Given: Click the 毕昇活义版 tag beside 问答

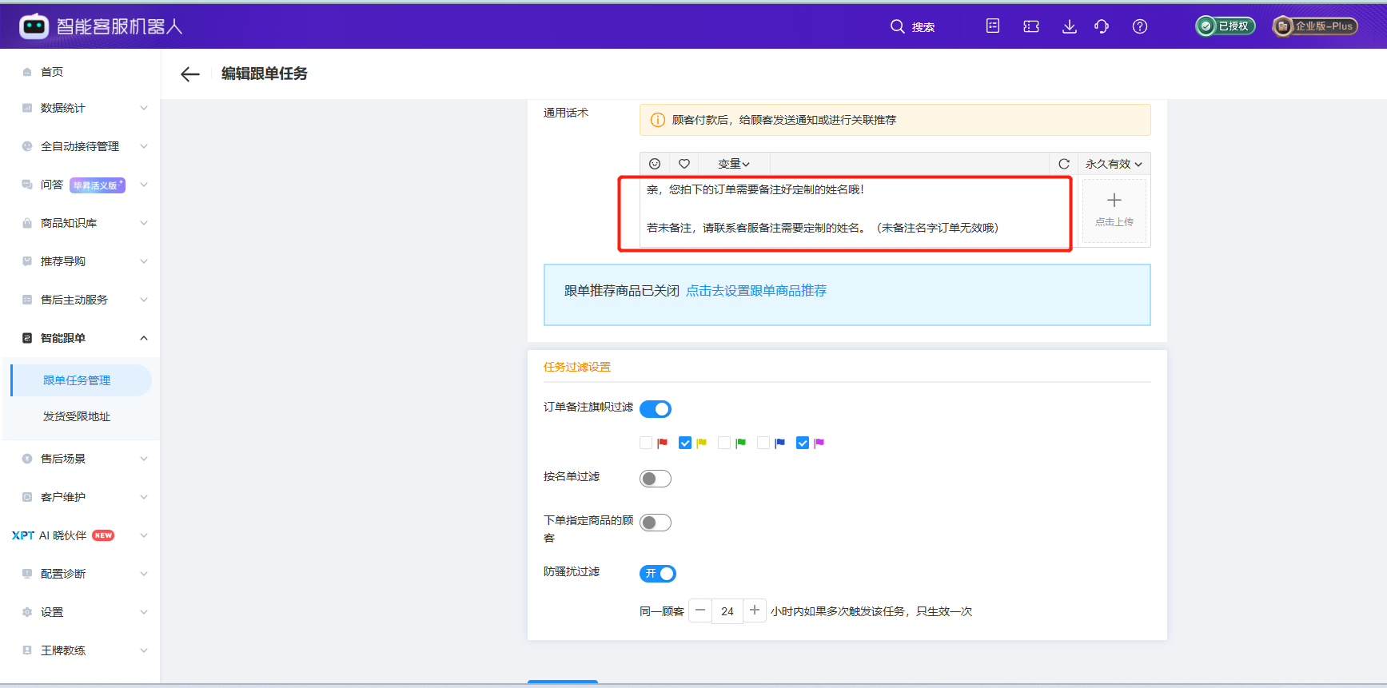Looking at the screenshot, I should [x=98, y=185].
